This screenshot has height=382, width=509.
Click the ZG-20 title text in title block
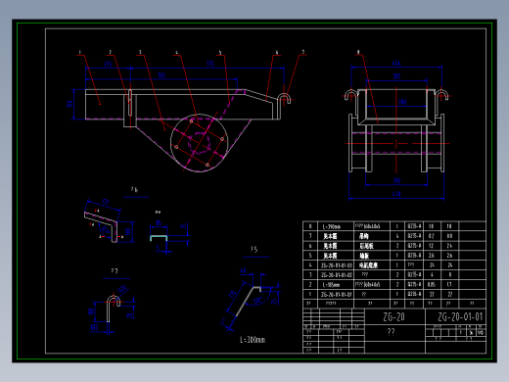393,316
